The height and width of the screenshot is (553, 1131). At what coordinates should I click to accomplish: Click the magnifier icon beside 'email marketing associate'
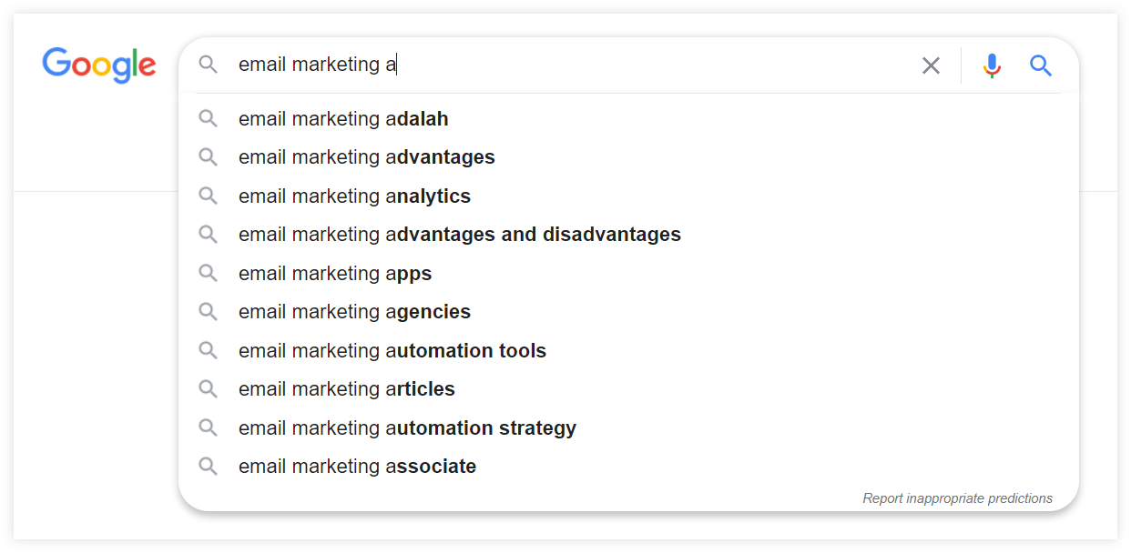pos(209,467)
